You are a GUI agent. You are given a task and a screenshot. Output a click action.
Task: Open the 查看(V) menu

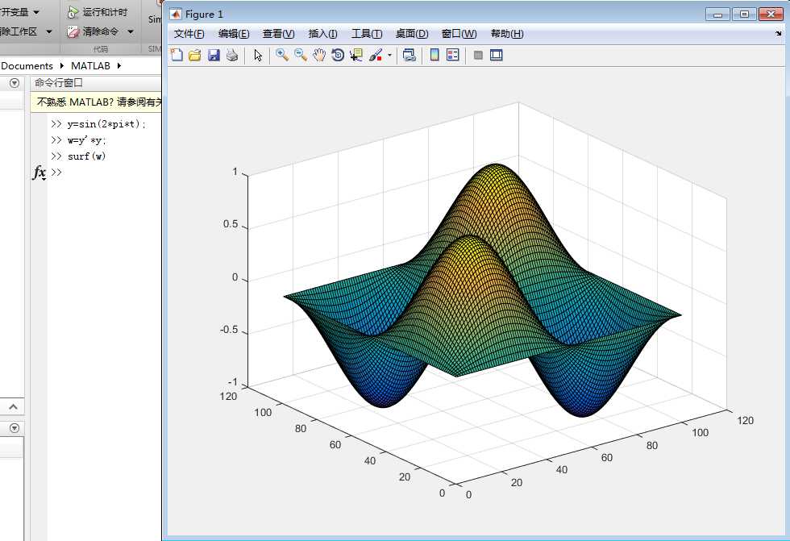pos(279,34)
